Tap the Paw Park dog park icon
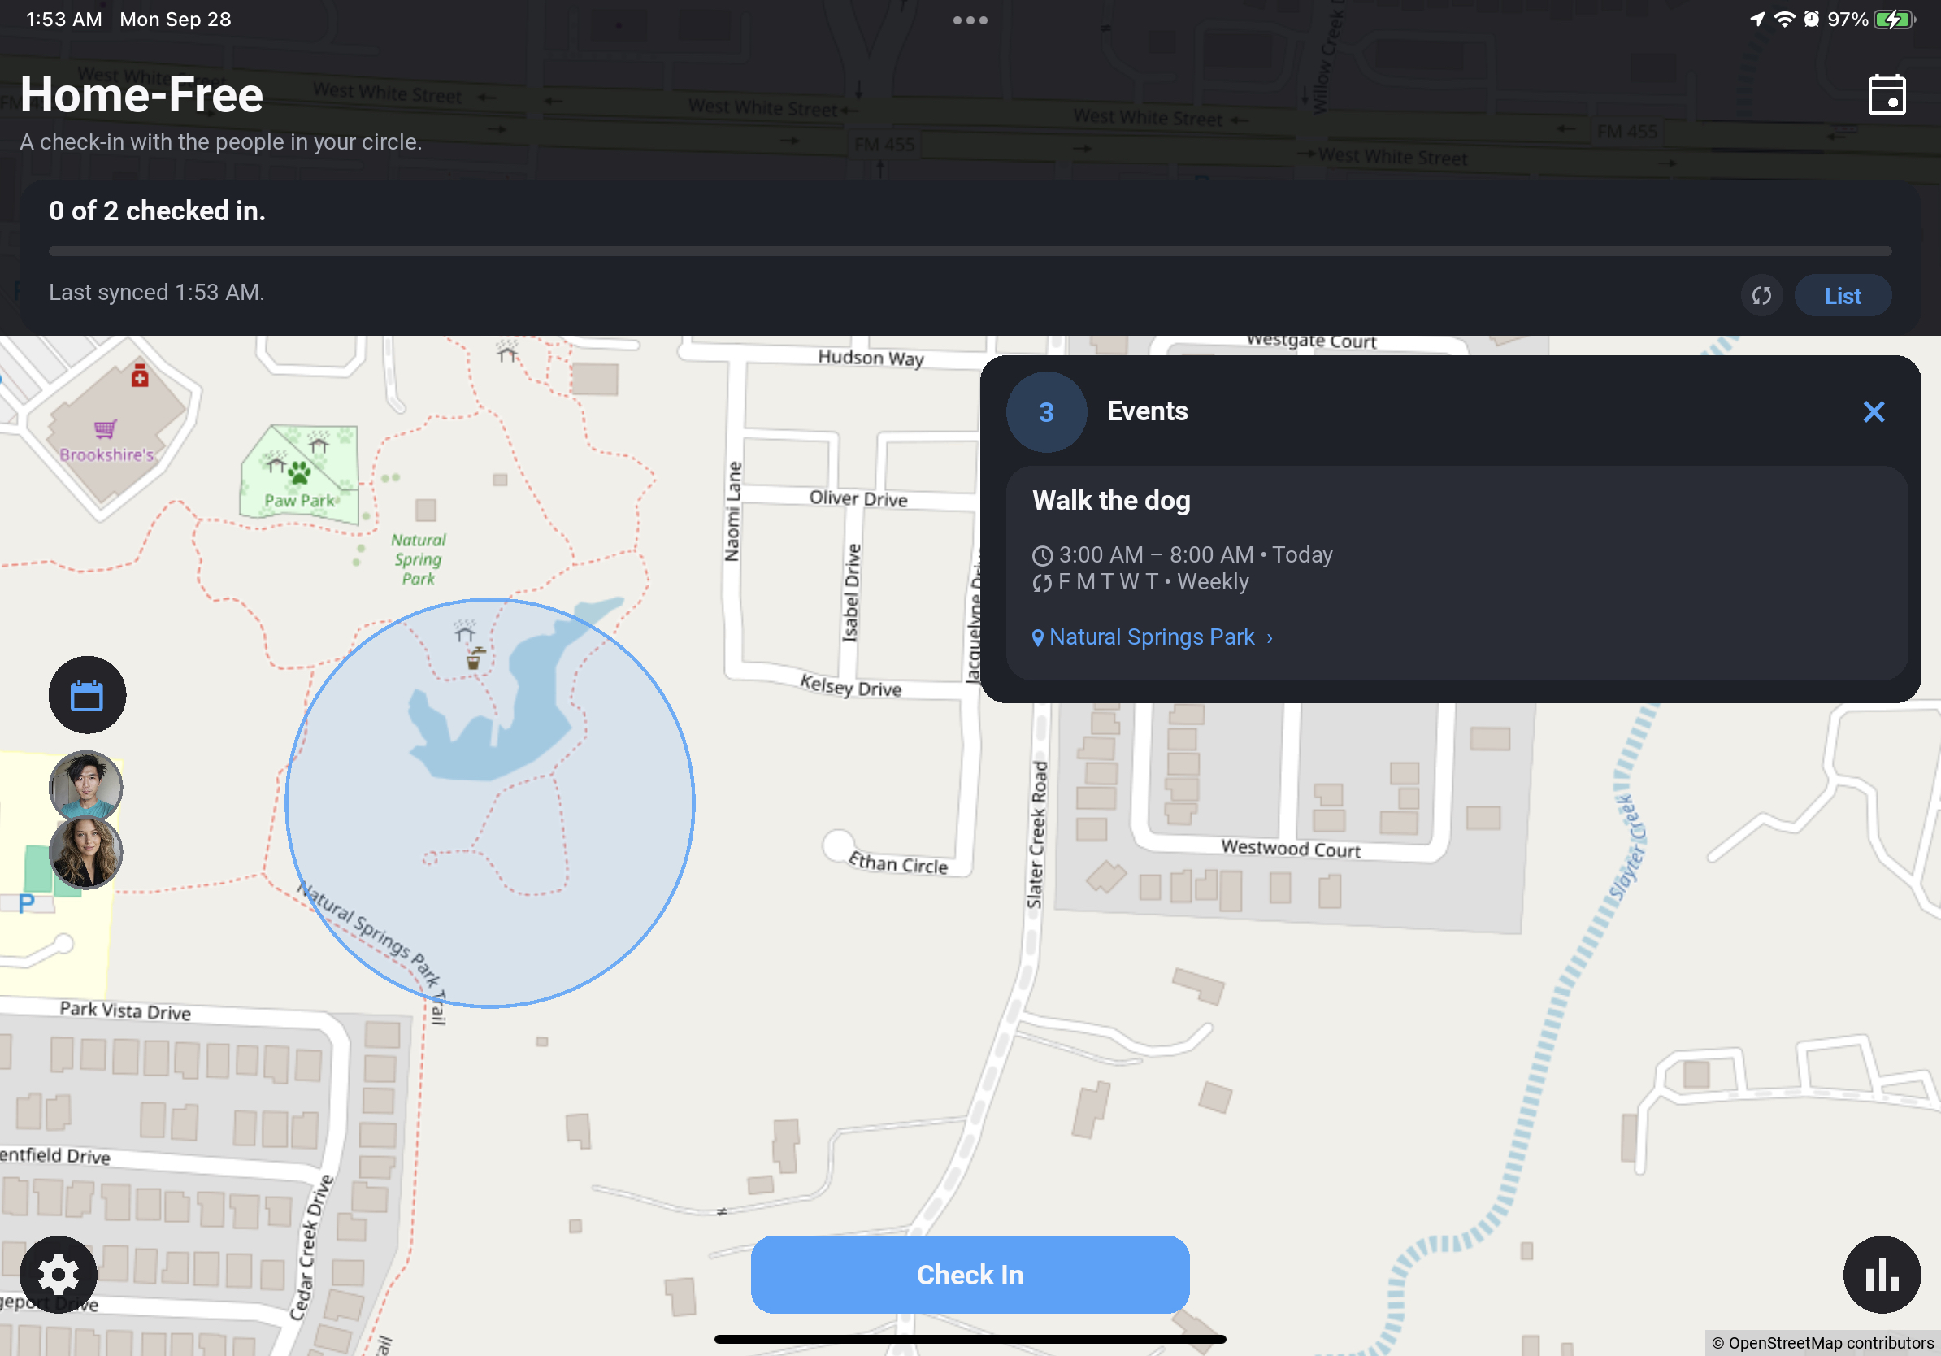Screen dimensions: 1941x1356 (x=298, y=471)
